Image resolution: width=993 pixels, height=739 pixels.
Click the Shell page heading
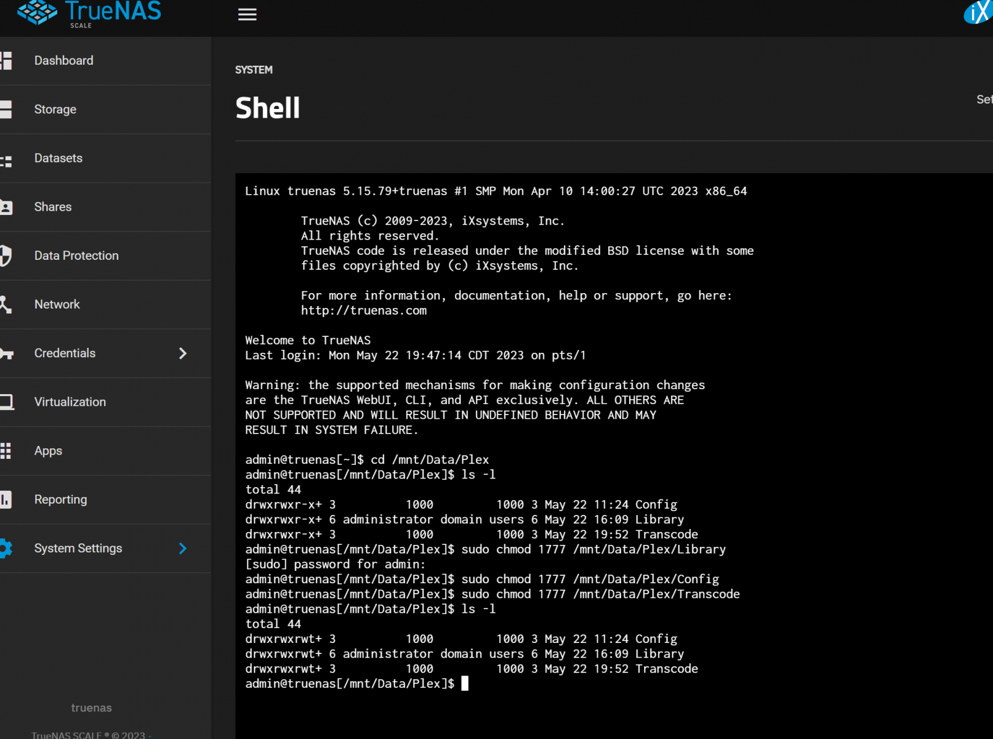(268, 108)
